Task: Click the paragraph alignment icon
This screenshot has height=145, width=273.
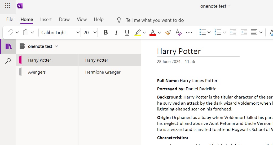Action: [254, 32]
